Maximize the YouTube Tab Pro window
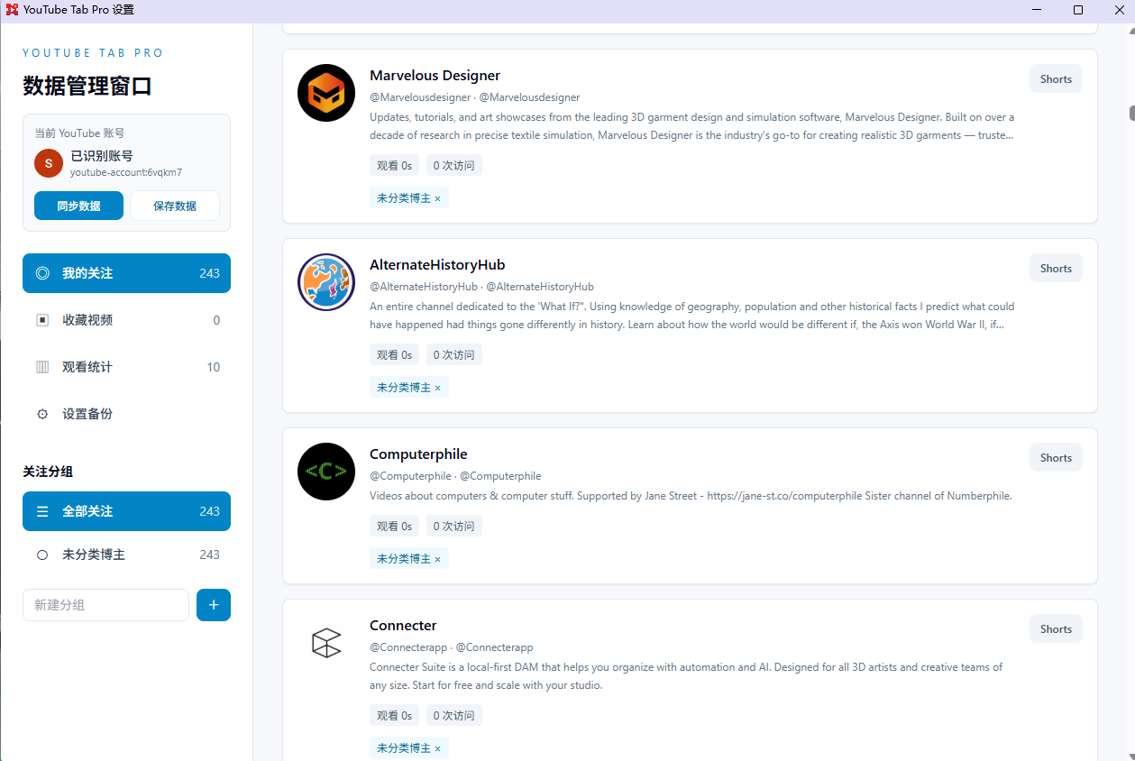1135x761 pixels. pos(1078,10)
